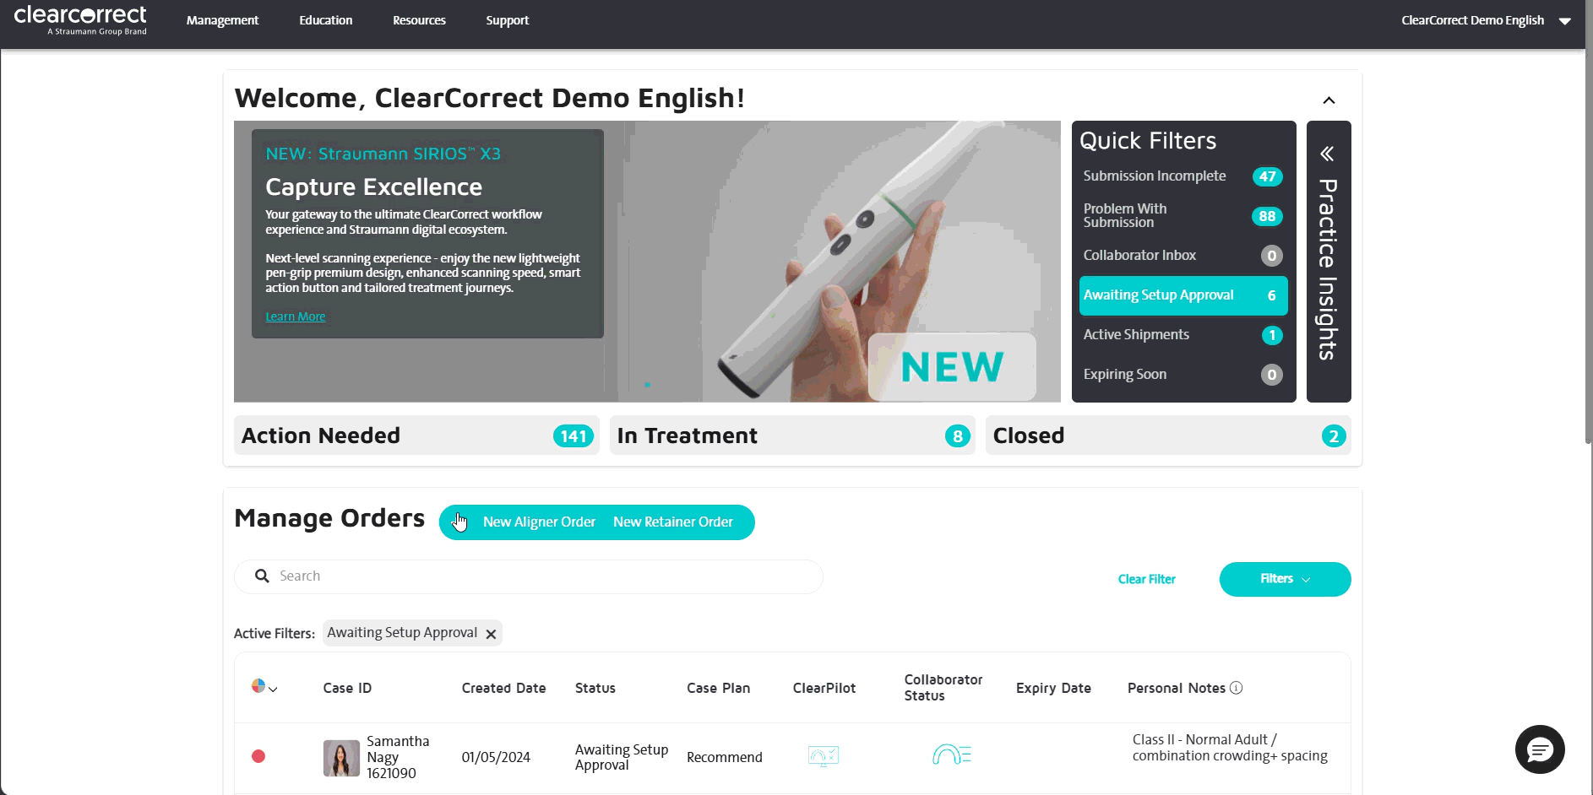Click the collaborator status icon for Samantha Nagy
The image size is (1593, 795).
pyautogui.click(x=951, y=754)
